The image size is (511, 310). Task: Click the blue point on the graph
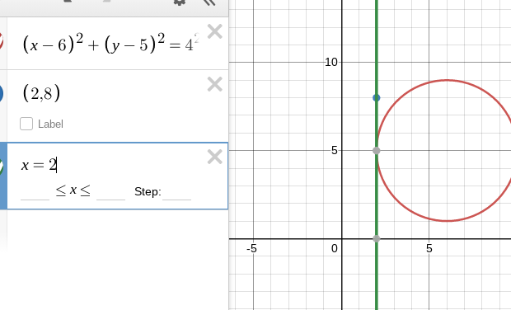tap(377, 98)
